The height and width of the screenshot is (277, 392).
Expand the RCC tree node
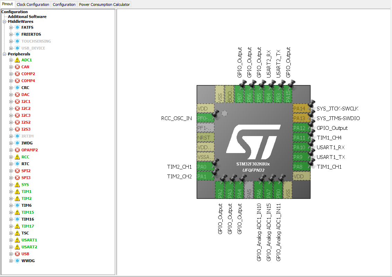11,157
